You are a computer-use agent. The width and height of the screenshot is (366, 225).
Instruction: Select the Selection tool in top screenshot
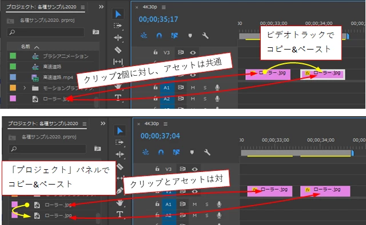point(118,14)
